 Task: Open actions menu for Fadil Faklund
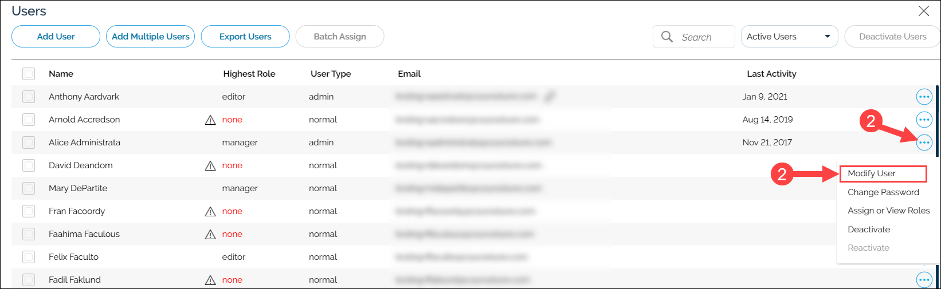(924, 280)
